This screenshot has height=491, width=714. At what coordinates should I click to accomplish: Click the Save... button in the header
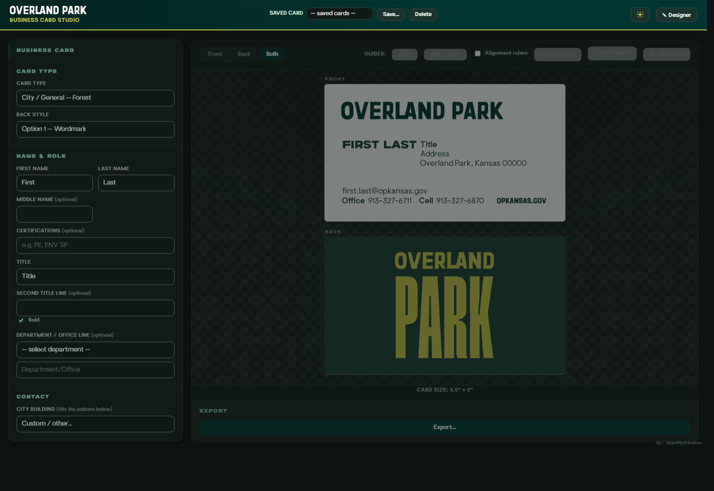[x=391, y=14]
